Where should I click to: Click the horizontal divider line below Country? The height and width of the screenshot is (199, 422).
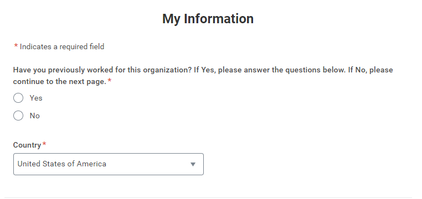click(208, 198)
